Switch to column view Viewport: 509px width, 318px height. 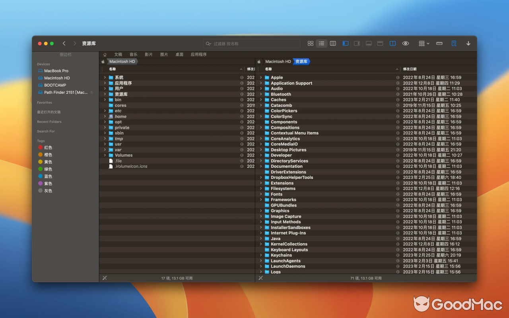click(x=333, y=43)
